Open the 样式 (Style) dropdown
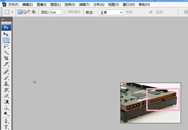The image size is (188, 130). point(111,12)
